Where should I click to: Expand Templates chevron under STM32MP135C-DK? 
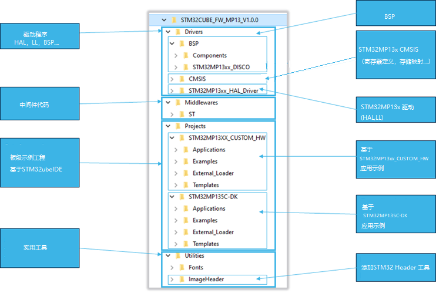(176, 244)
